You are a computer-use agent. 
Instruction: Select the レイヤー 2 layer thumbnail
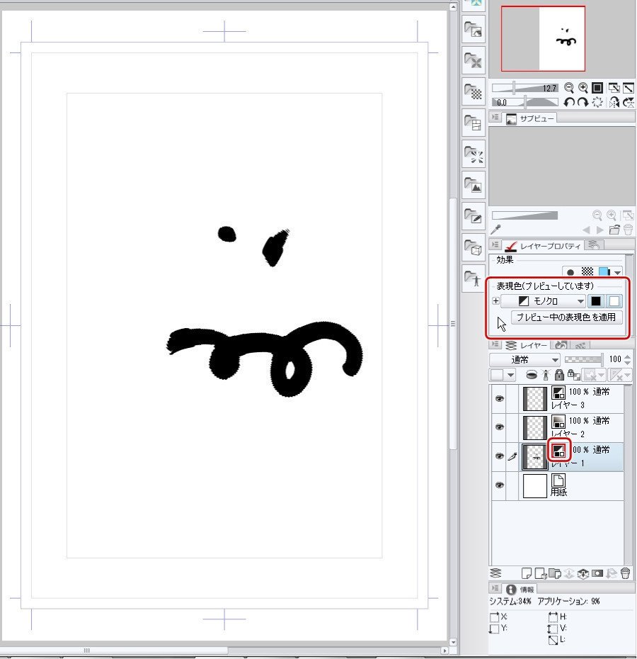[534, 427]
